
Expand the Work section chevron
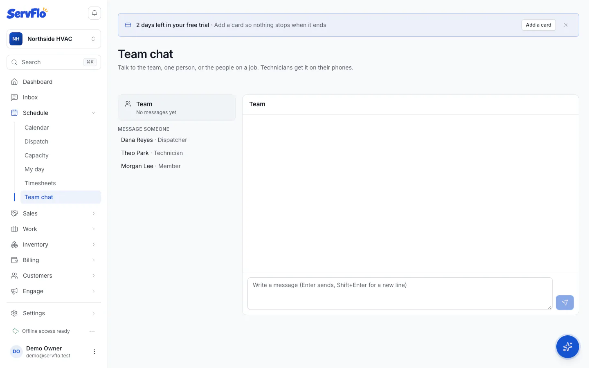pyautogui.click(x=94, y=229)
